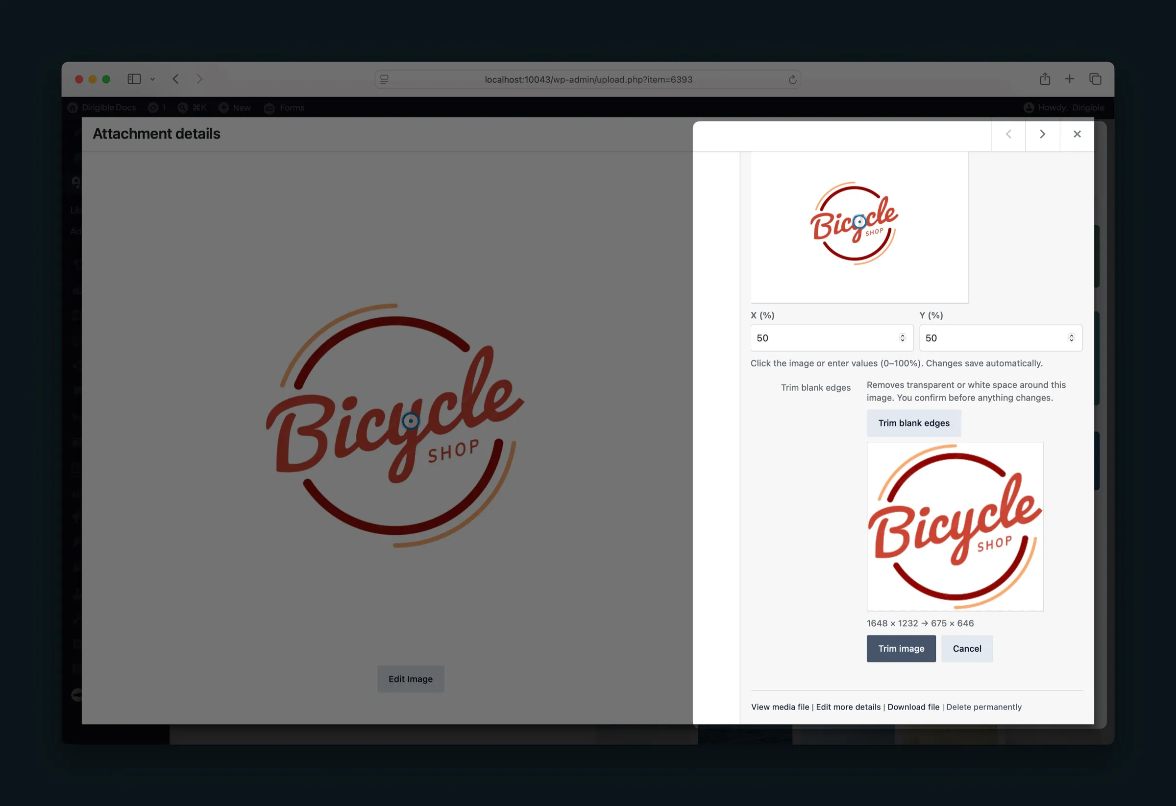Open the updates indicator showing 1
Image resolution: width=1176 pixels, height=806 pixels.
[x=157, y=107]
